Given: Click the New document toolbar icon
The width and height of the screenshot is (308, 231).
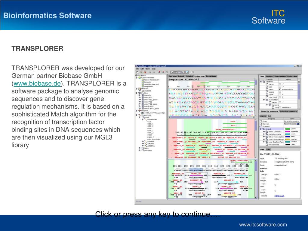Looking at the screenshot, I should click(x=137, y=72).
